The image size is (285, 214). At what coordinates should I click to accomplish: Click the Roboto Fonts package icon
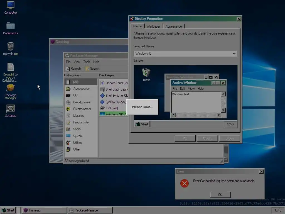102,83
